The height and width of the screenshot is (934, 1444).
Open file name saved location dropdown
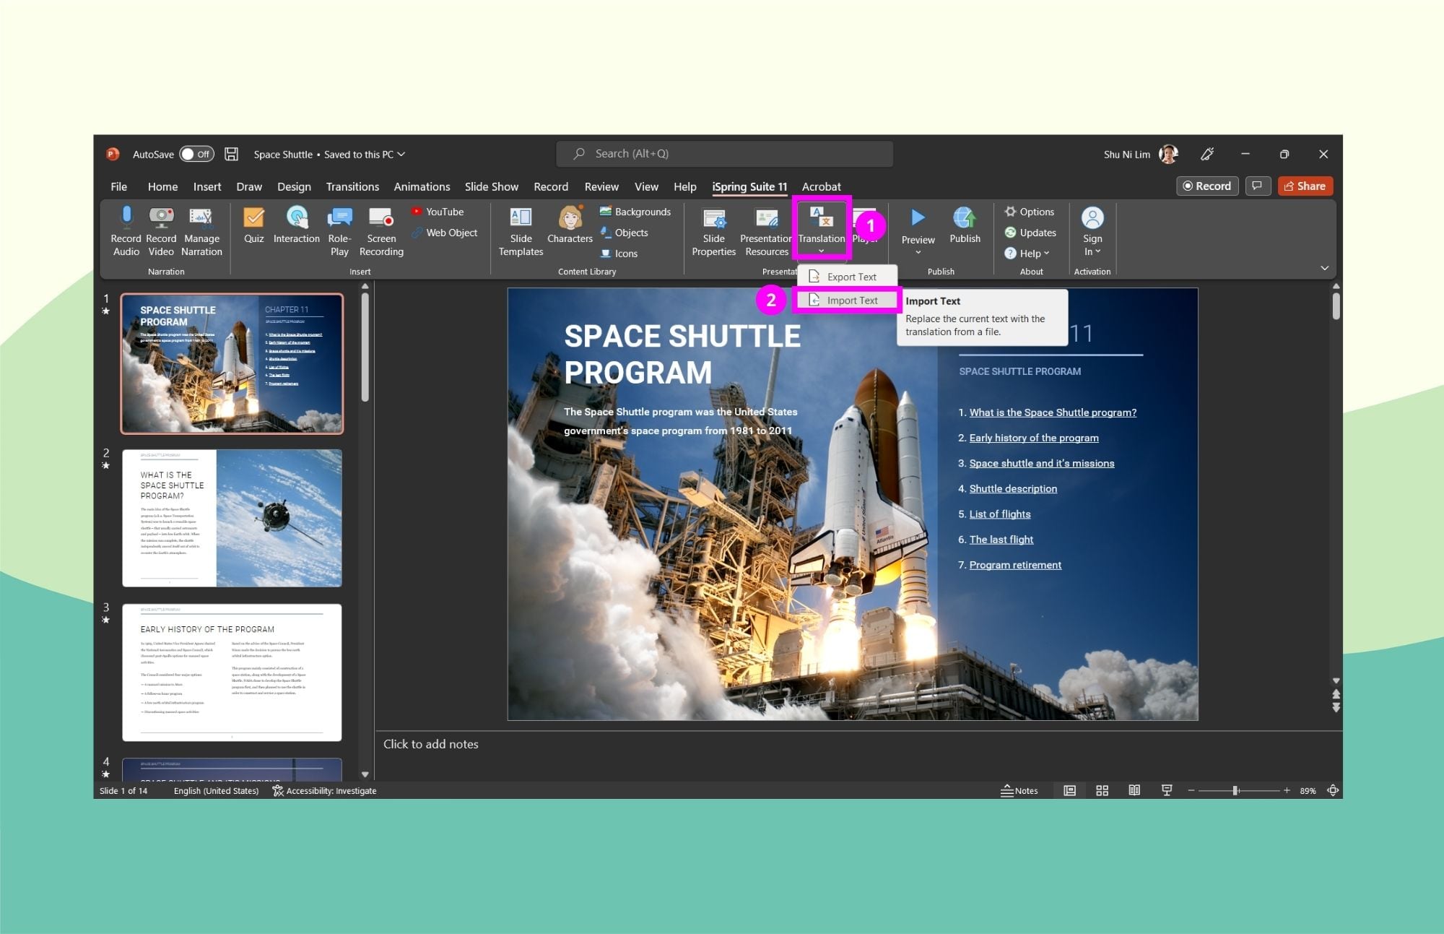[x=401, y=154]
